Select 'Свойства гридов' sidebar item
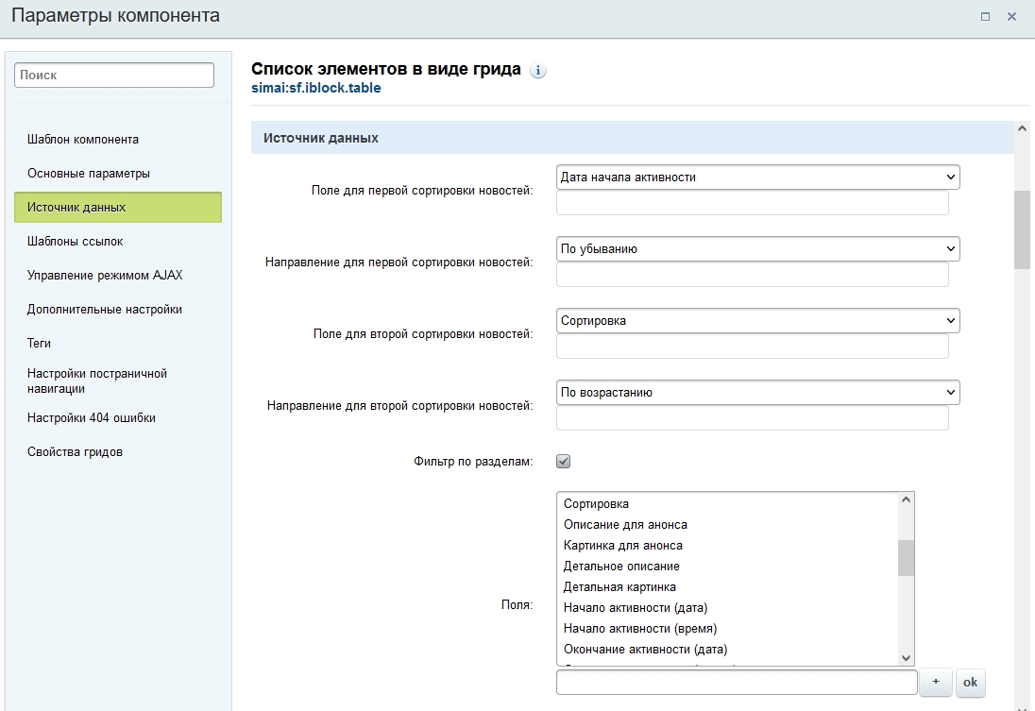The width and height of the screenshot is (1035, 711). [x=76, y=452]
